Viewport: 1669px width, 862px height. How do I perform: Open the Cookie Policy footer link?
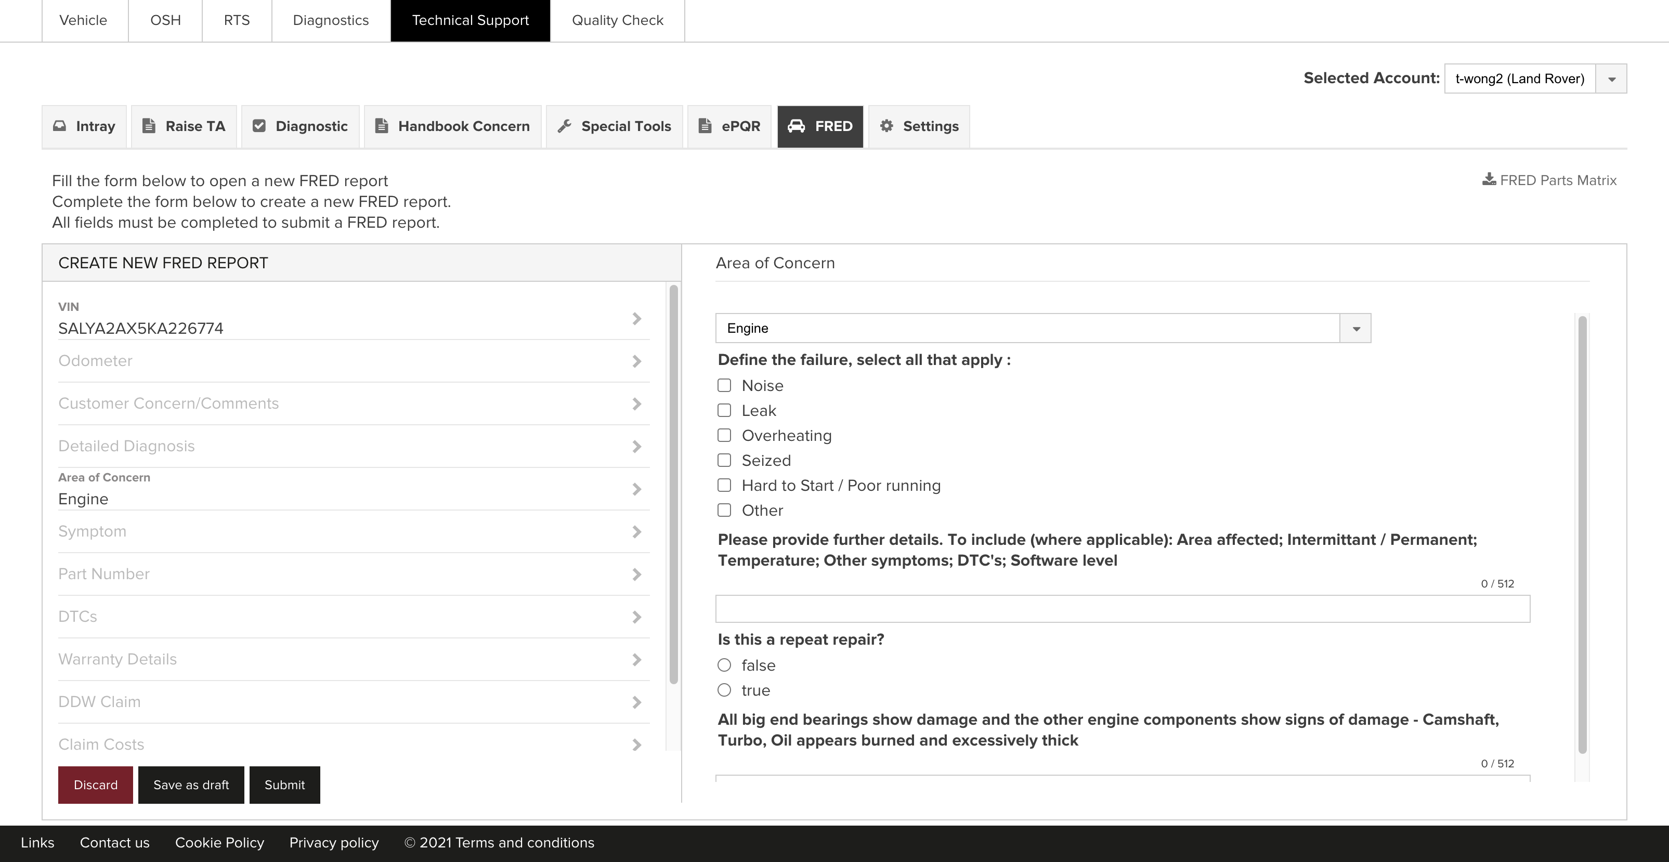pos(219,843)
